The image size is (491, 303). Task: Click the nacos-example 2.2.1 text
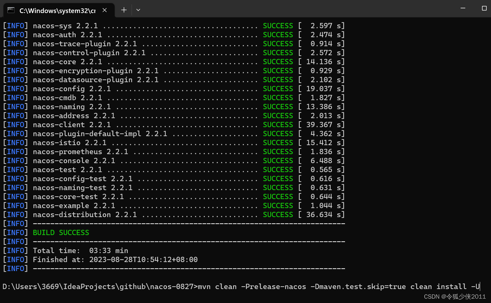74,206
